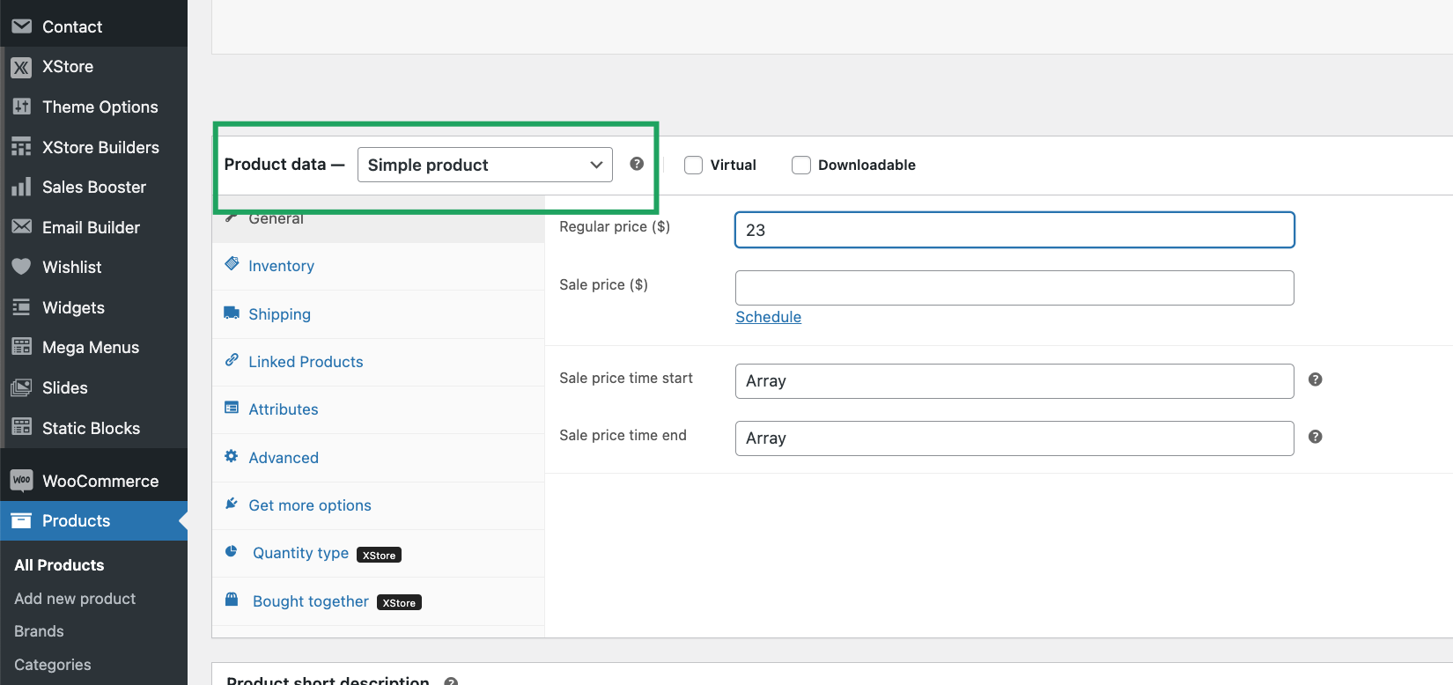Viewport: 1453px width, 685px height.
Task: Click the XStore menu label
Action: point(68,67)
